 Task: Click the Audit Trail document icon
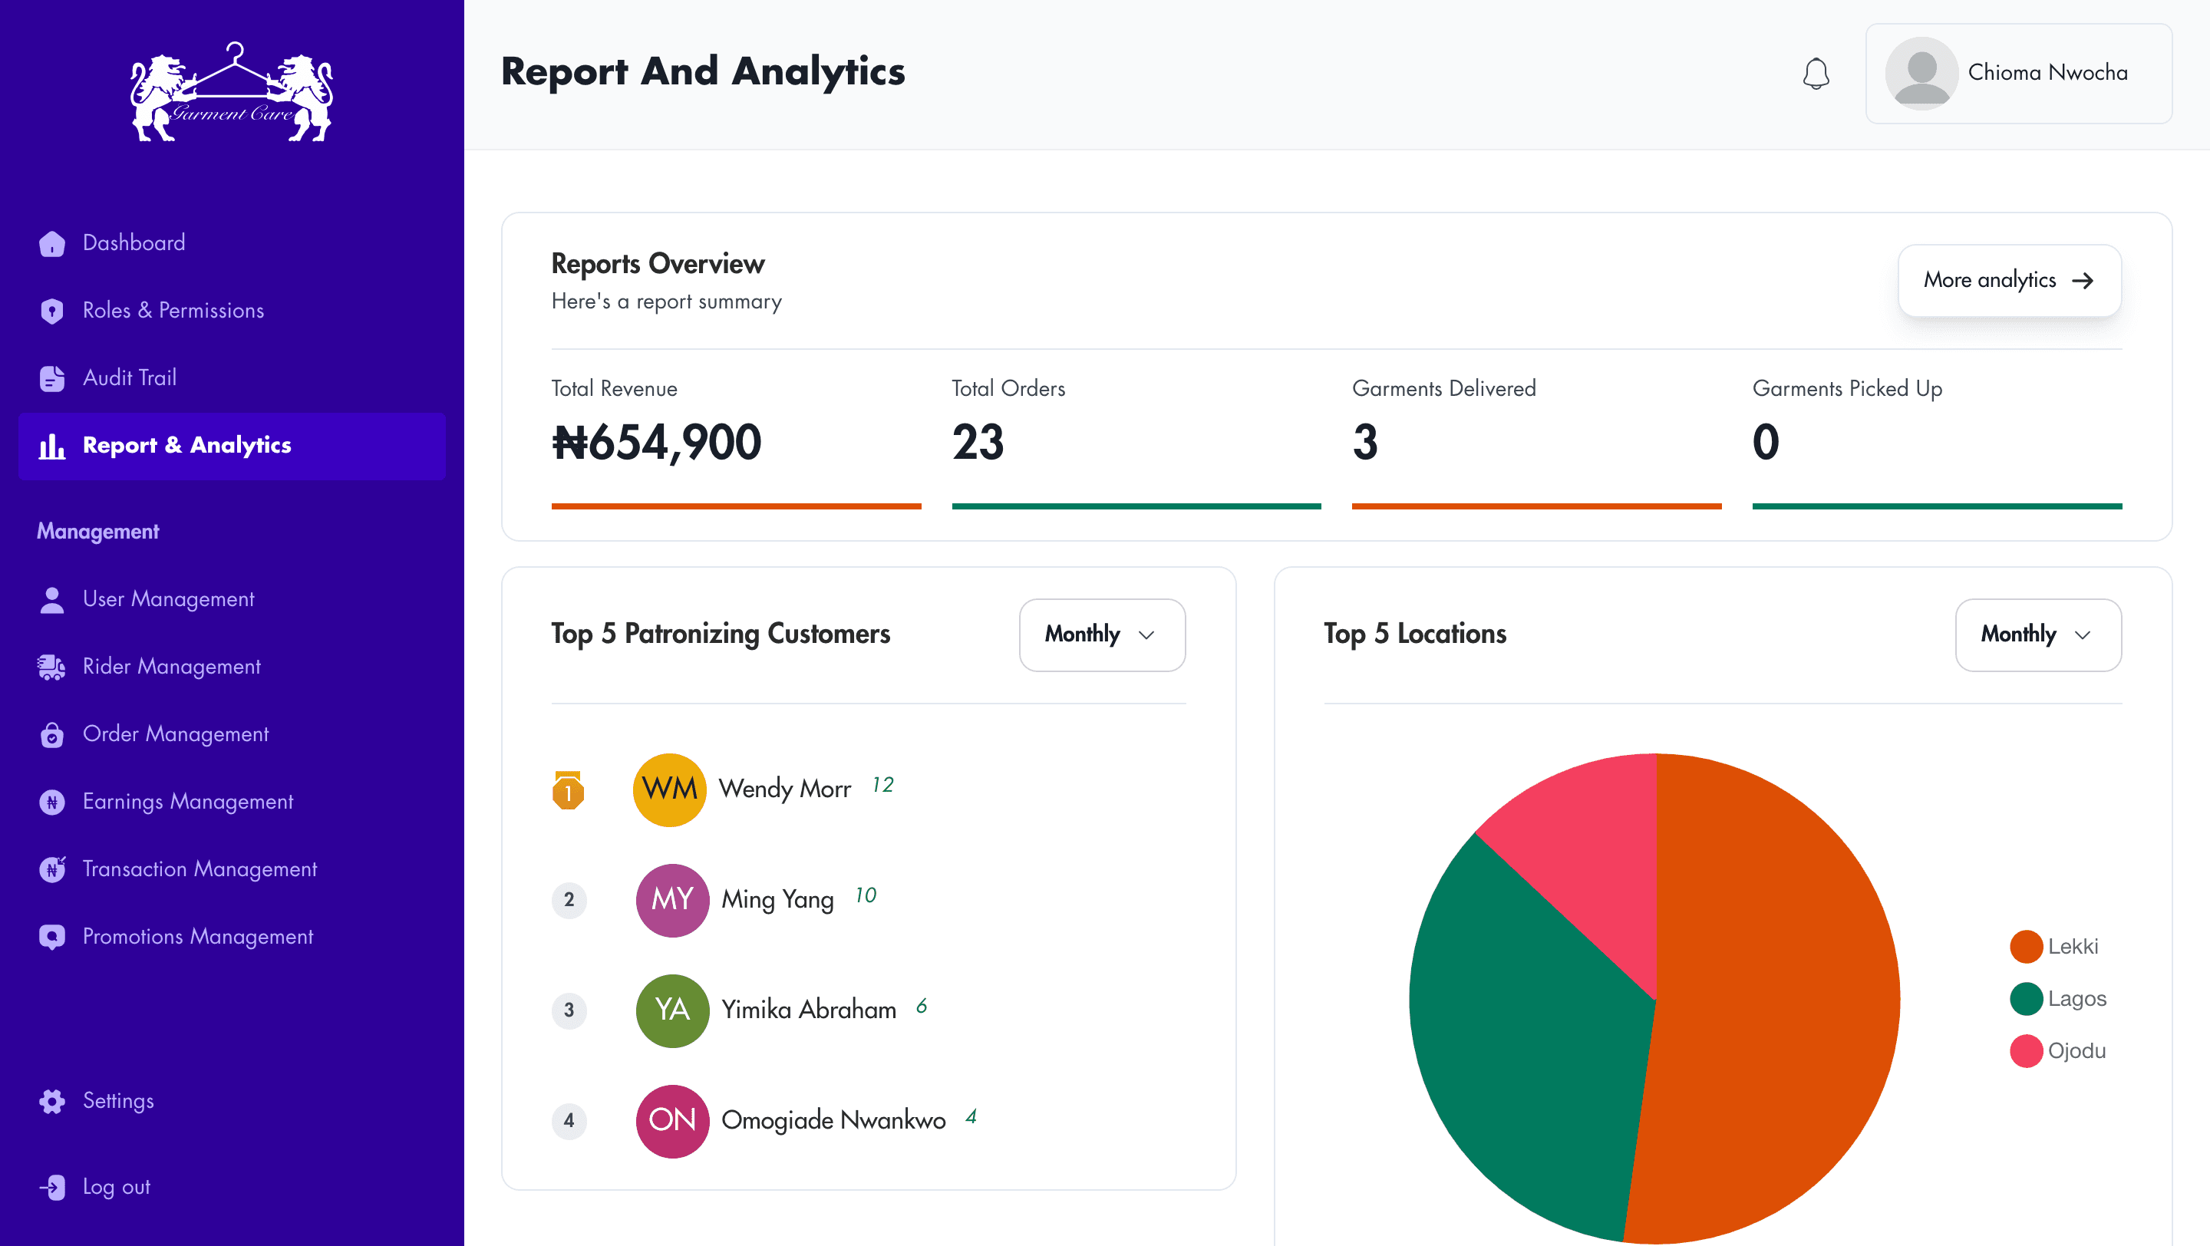(x=51, y=378)
